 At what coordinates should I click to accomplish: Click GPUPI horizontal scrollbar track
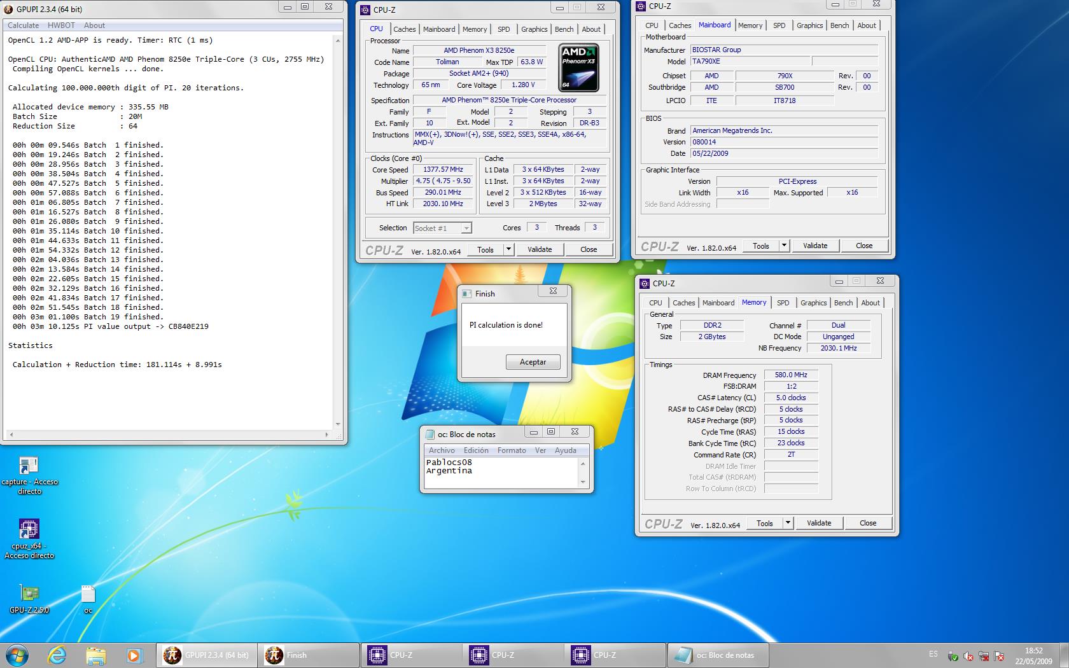point(169,435)
